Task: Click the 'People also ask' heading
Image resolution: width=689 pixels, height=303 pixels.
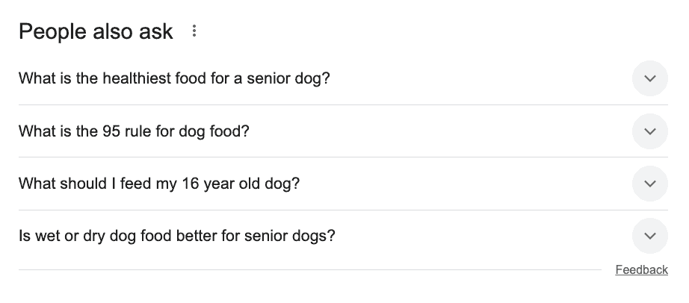Action: point(96,32)
